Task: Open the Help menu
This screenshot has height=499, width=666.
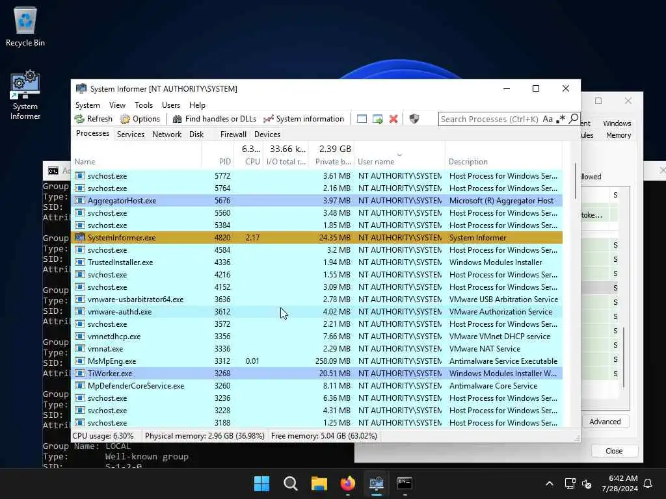Action: coord(197,105)
